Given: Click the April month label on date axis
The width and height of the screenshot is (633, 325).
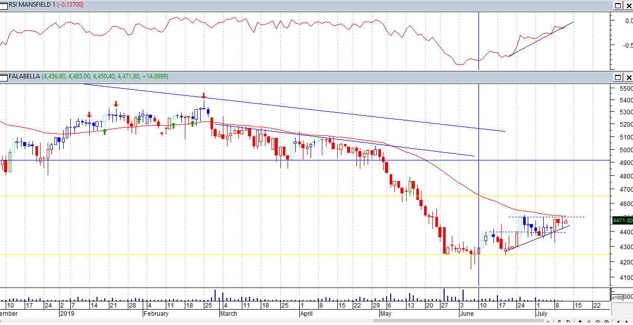Looking at the screenshot, I should coord(306,313).
